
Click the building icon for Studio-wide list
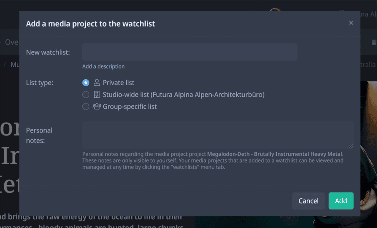[97, 94]
